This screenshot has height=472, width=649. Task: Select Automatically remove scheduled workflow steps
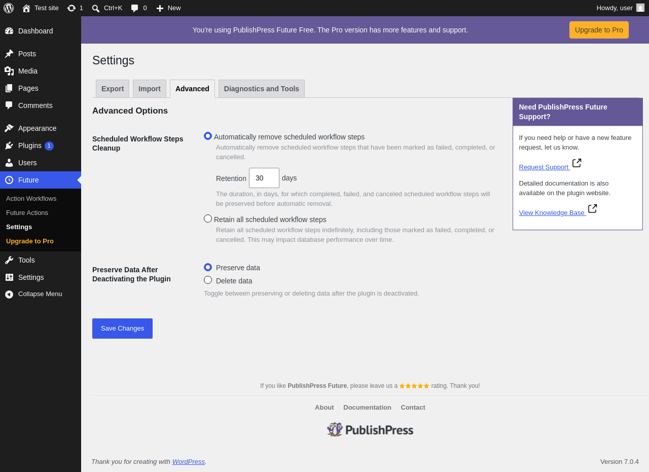(208, 136)
